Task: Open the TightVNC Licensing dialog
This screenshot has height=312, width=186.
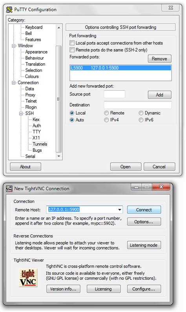Action: (x=104, y=289)
